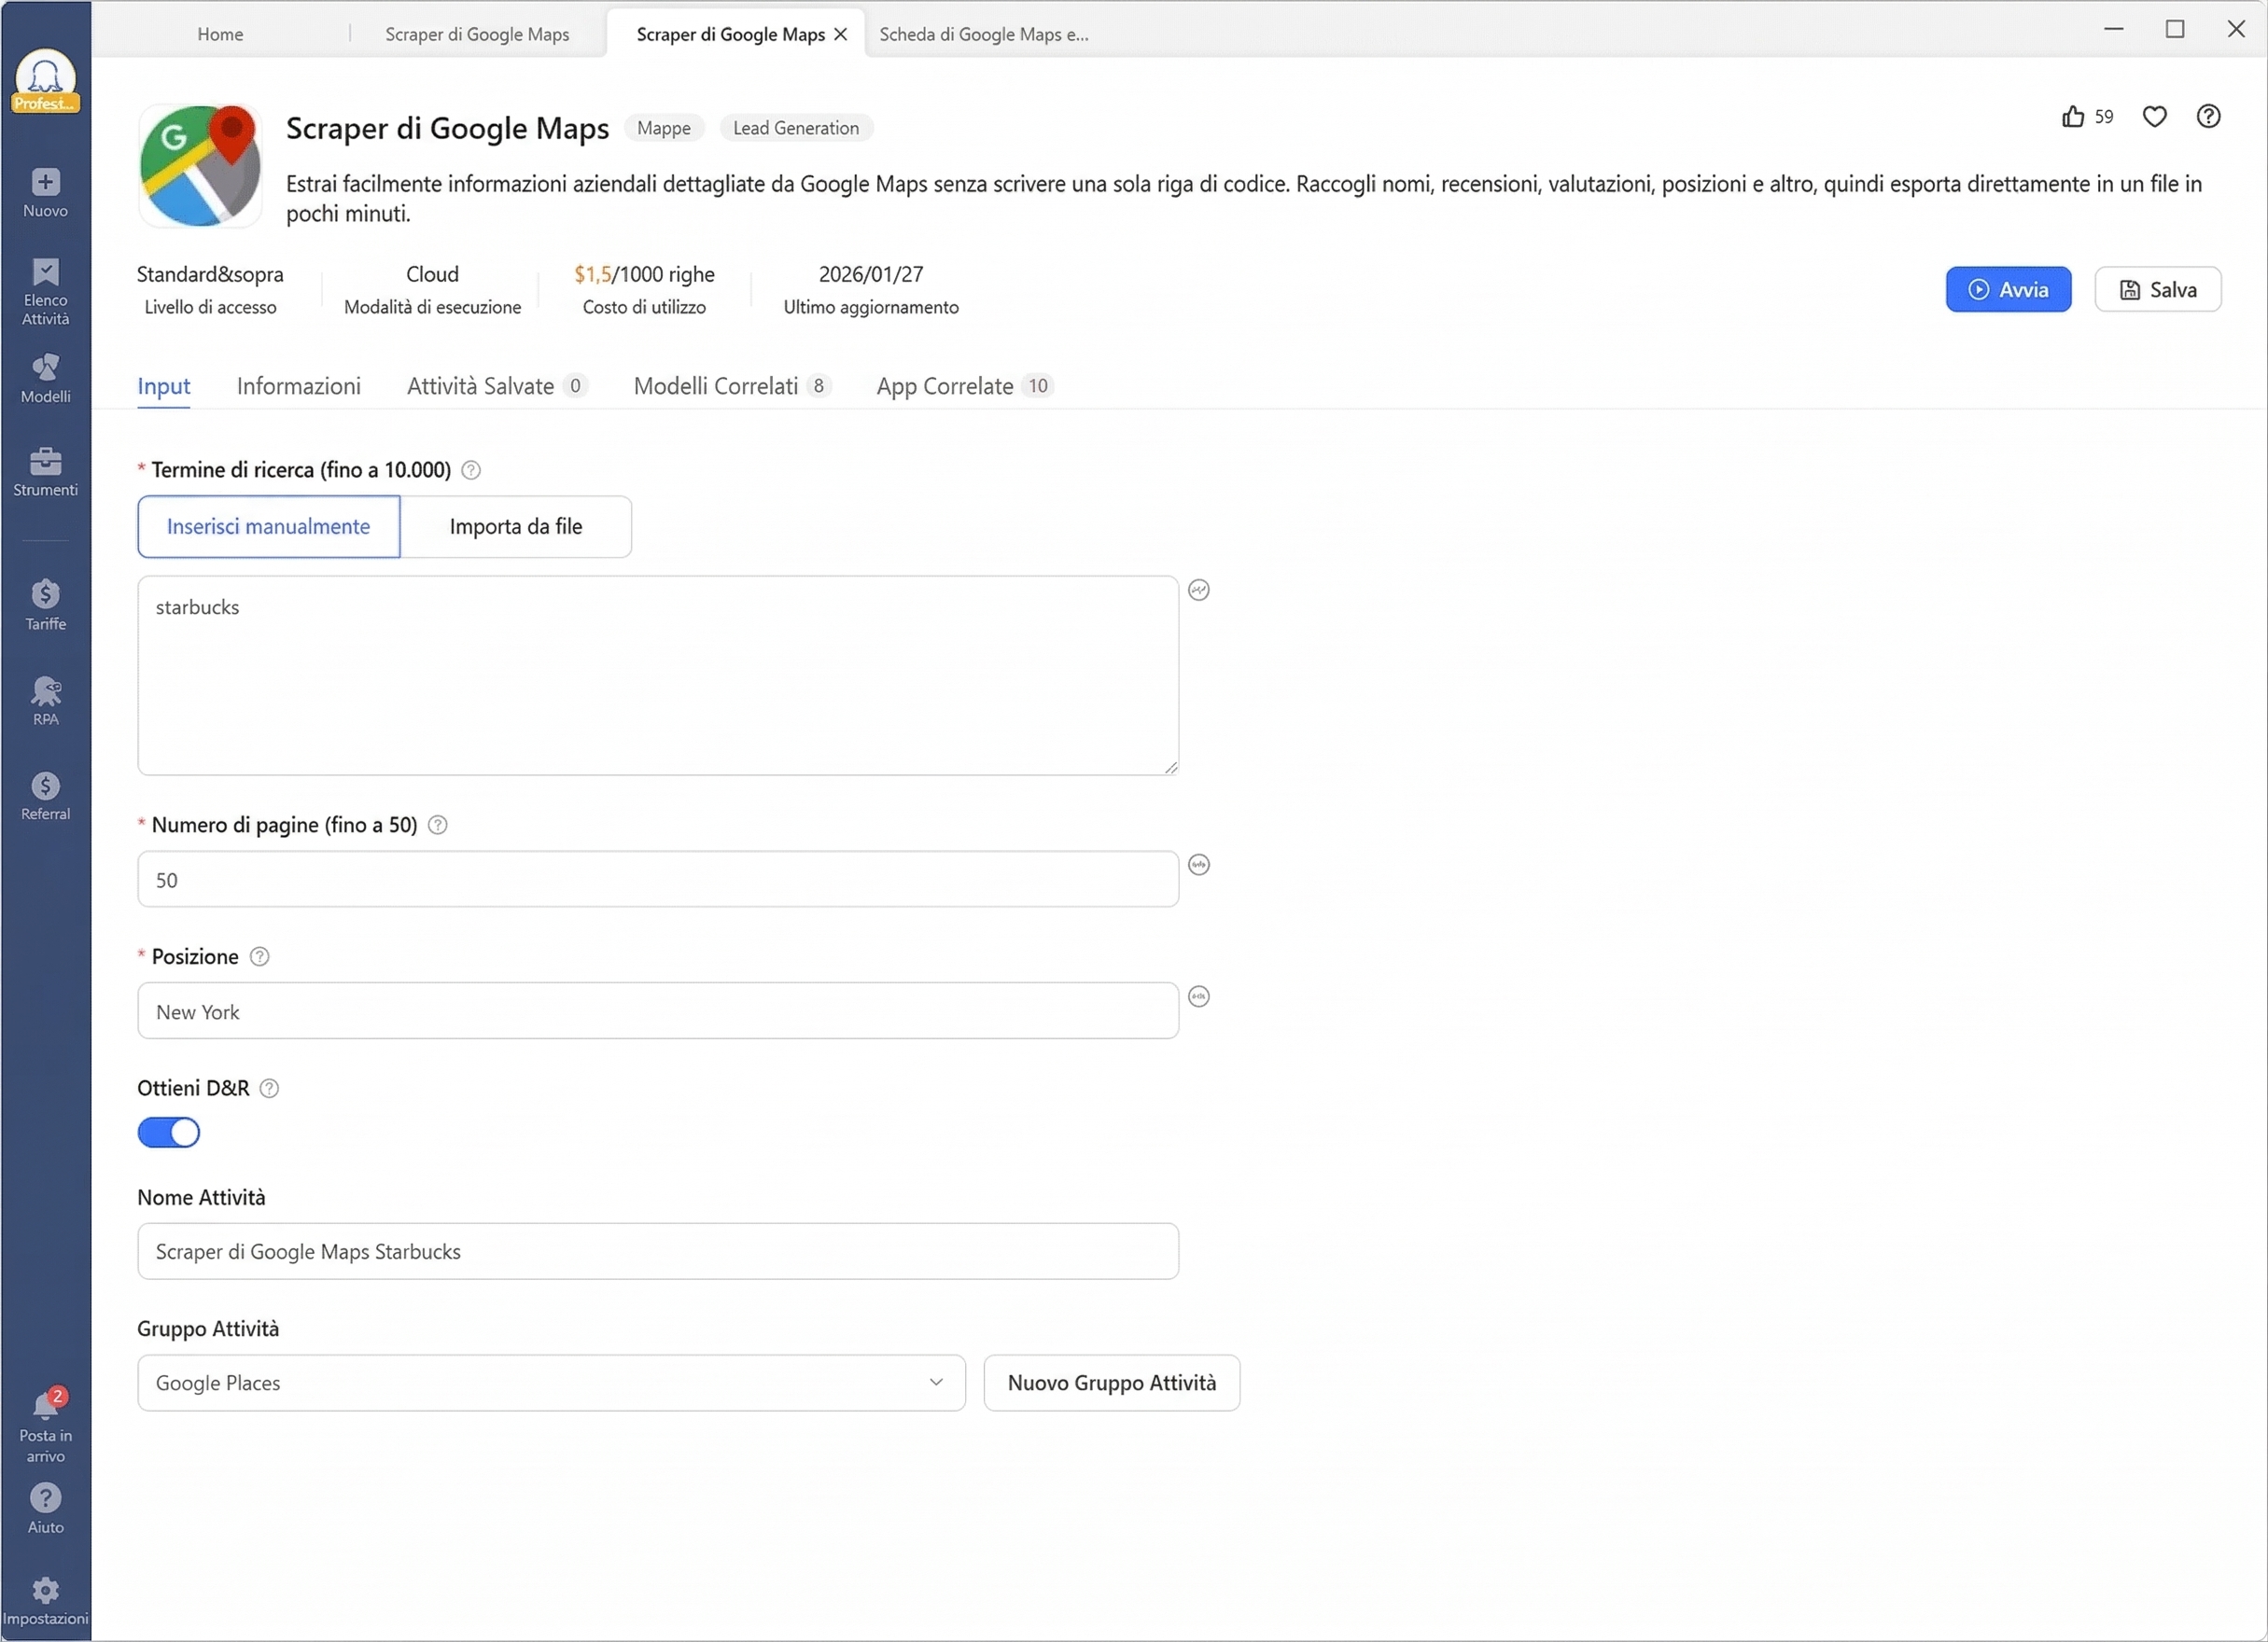Image resolution: width=2268 pixels, height=1642 pixels.
Task: Click the round icon beside page number field
Action: point(1199,865)
